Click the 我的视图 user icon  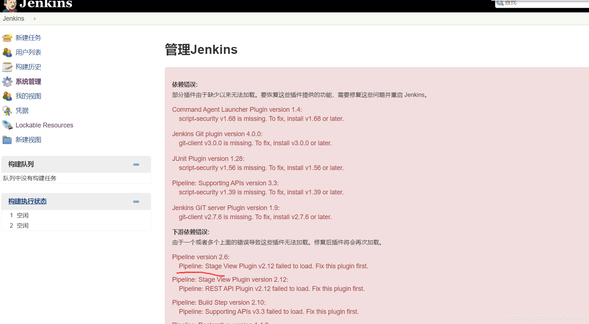[x=7, y=96]
